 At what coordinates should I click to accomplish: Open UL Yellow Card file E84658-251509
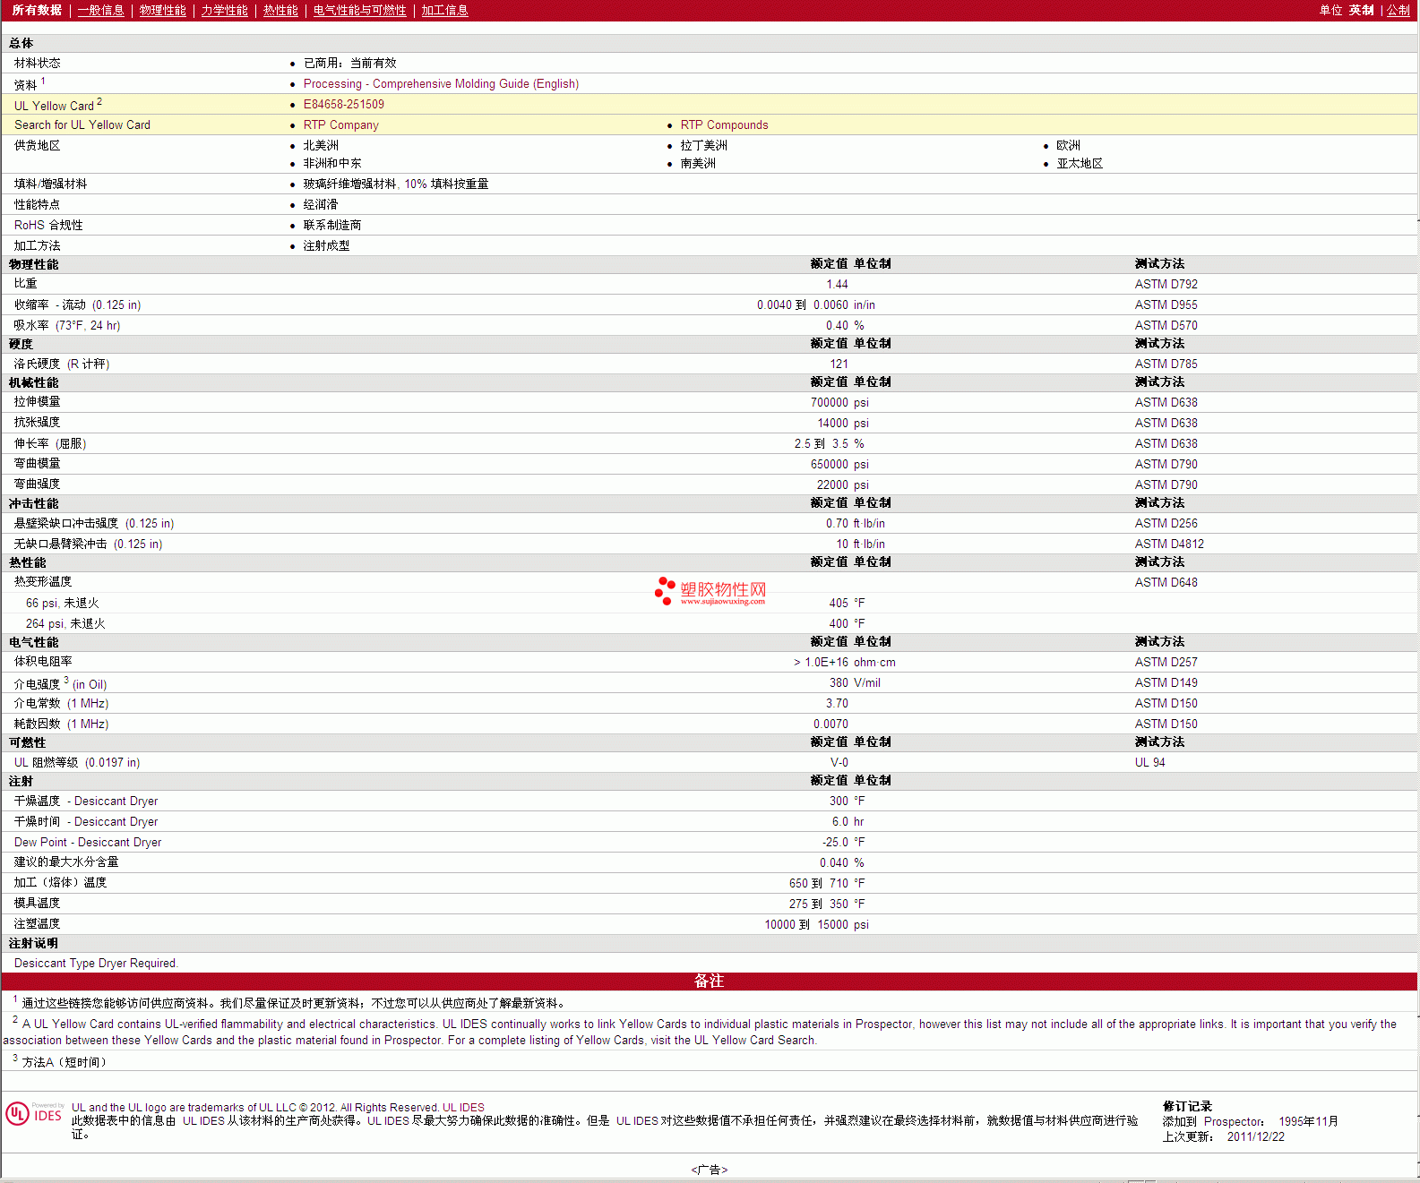coord(343,104)
